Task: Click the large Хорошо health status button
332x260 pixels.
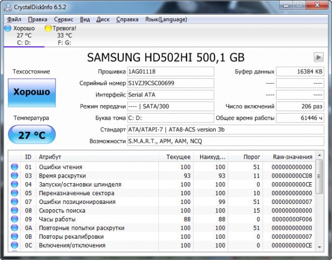Action: [32, 92]
